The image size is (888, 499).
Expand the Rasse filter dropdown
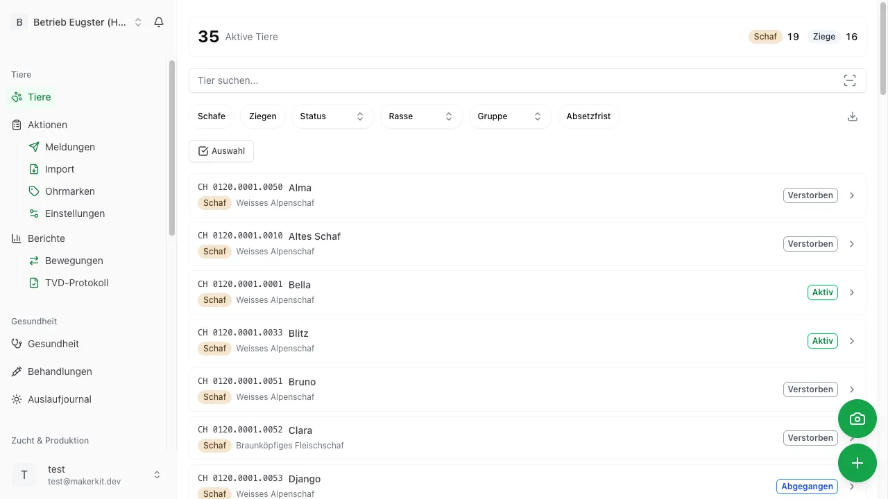click(x=421, y=116)
